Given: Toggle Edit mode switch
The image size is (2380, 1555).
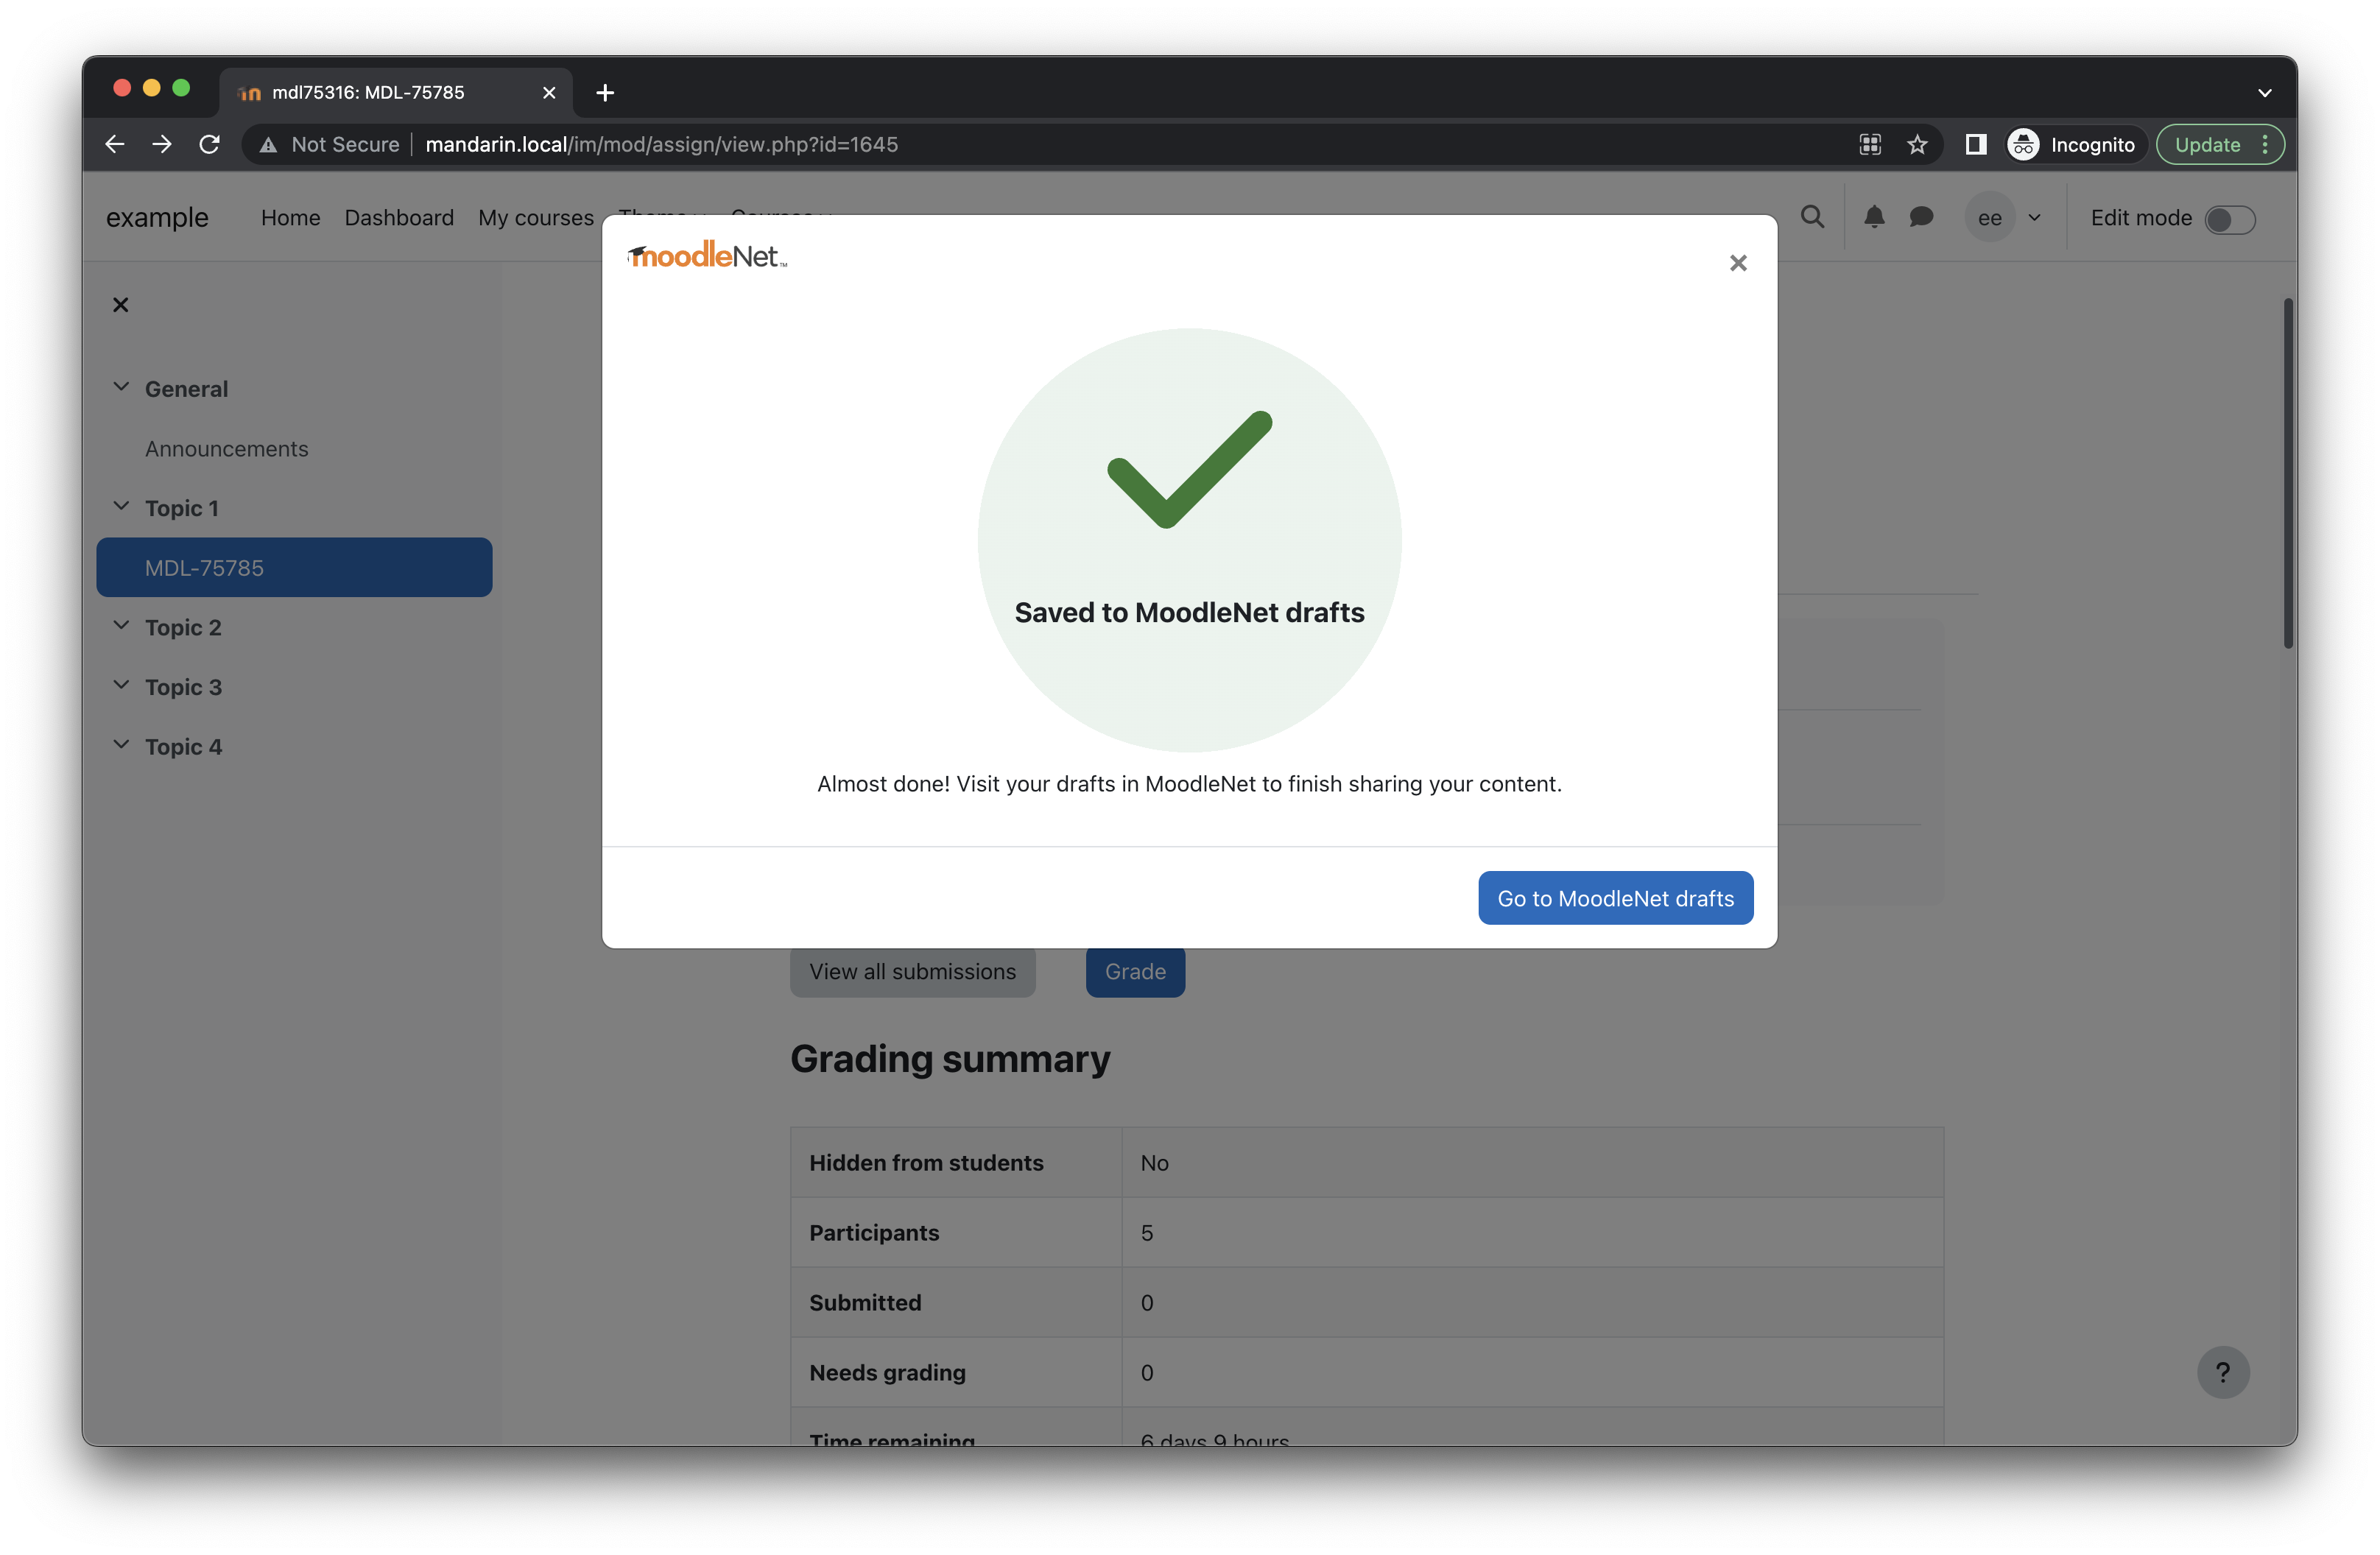Looking at the screenshot, I should (x=2230, y=219).
